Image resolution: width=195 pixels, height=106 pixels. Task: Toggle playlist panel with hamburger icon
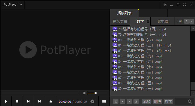pos(104,101)
